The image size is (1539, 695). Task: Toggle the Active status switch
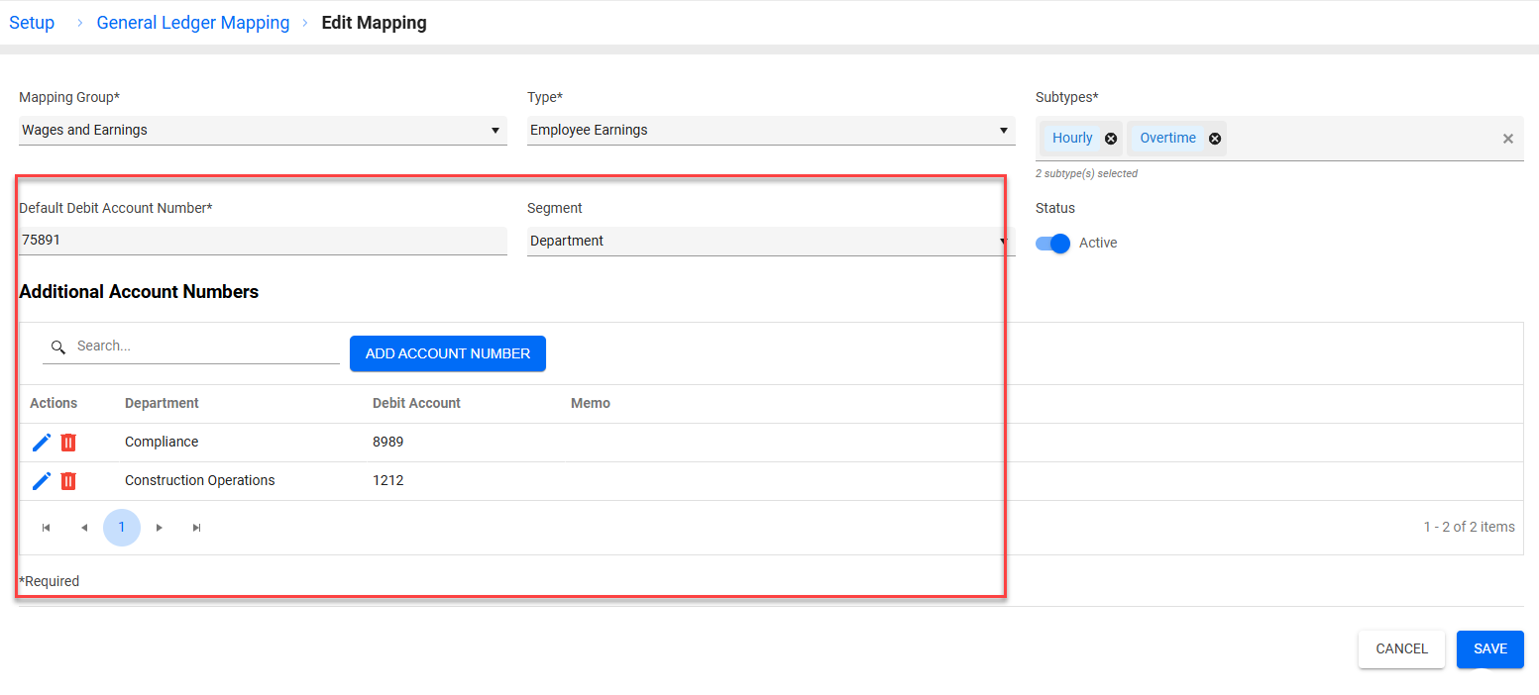(x=1053, y=244)
